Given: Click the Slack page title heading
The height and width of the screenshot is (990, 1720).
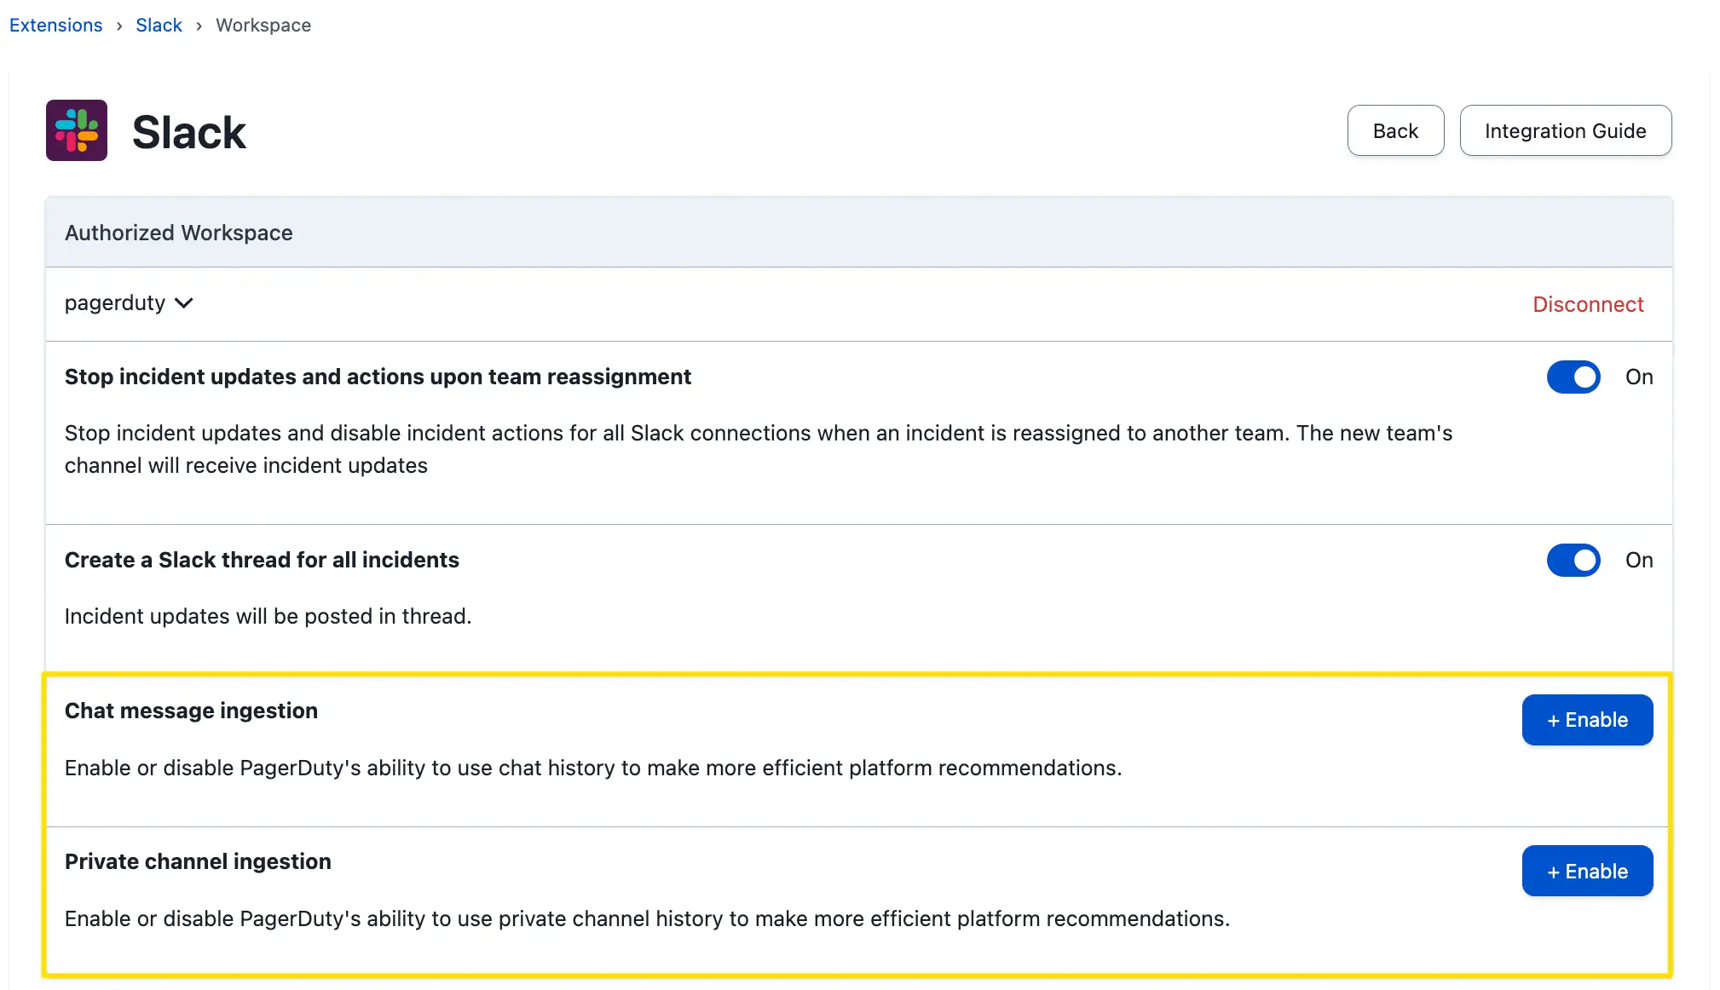Looking at the screenshot, I should [188, 132].
